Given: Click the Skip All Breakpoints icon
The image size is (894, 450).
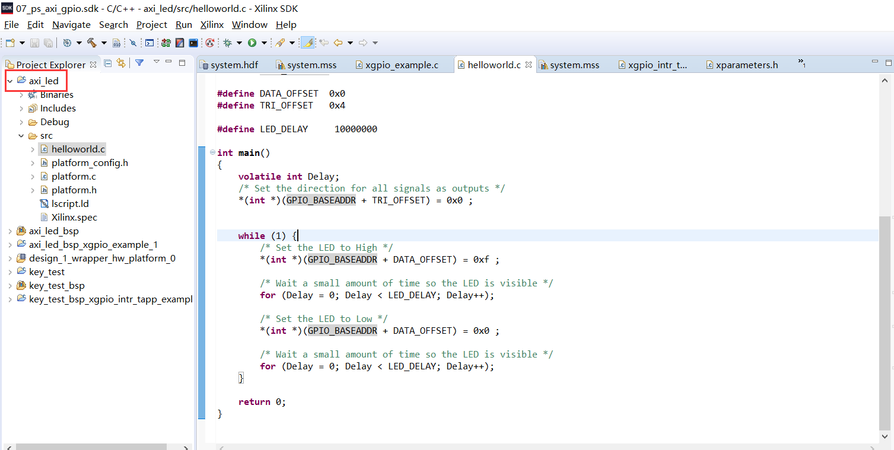Looking at the screenshot, I should click(133, 43).
